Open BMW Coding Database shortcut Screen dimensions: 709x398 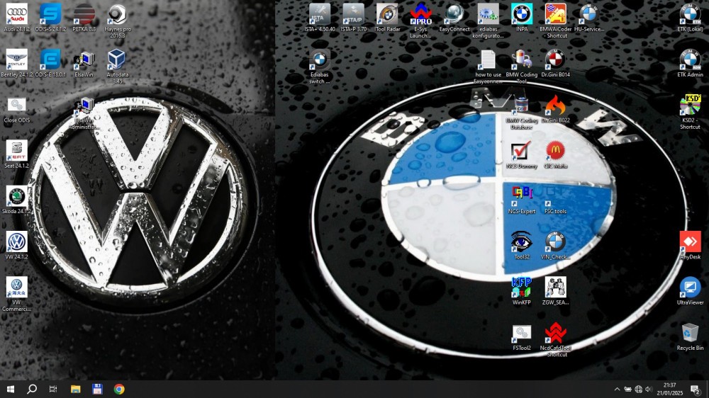tap(522, 113)
